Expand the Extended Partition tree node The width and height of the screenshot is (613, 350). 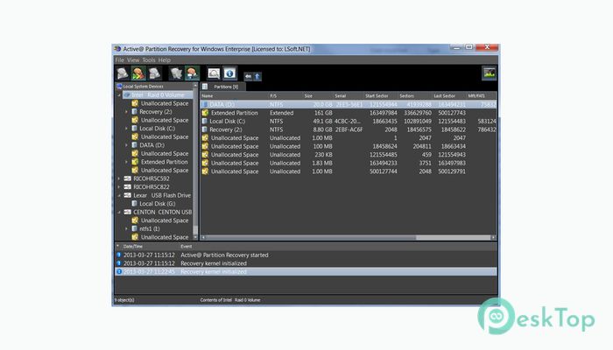point(126,162)
